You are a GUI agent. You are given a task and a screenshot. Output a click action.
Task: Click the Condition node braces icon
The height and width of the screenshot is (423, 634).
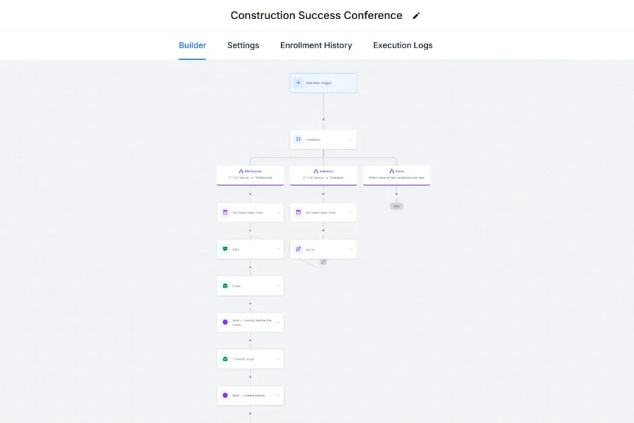tap(298, 139)
